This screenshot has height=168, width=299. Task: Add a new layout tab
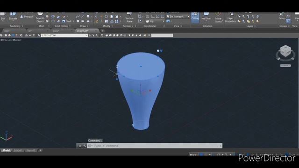[41, 150]
